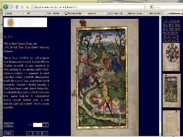The image size is (183, 137).
Task: Open page range link 130-140
Action: (x=166, y=40)
